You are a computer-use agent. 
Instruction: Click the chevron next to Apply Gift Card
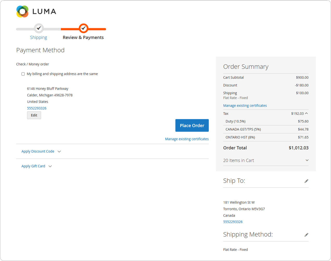[x=50, y=166]
